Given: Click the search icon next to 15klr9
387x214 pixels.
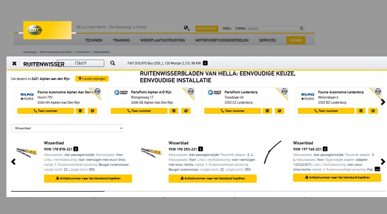Looking at the screenshot, I should [113, 63].
